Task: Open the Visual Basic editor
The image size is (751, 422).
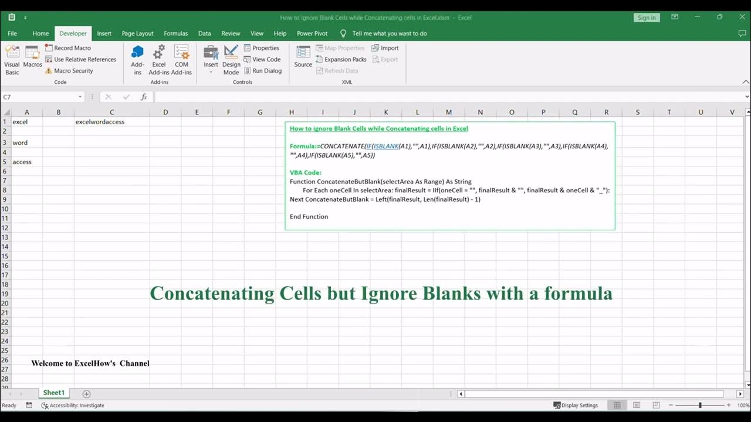Action: [12, 59]
